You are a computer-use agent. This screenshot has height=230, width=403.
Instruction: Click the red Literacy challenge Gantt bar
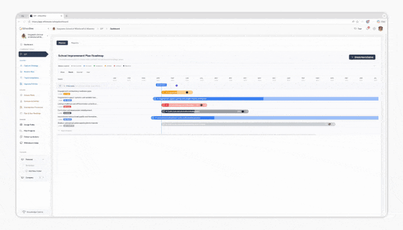184,105
